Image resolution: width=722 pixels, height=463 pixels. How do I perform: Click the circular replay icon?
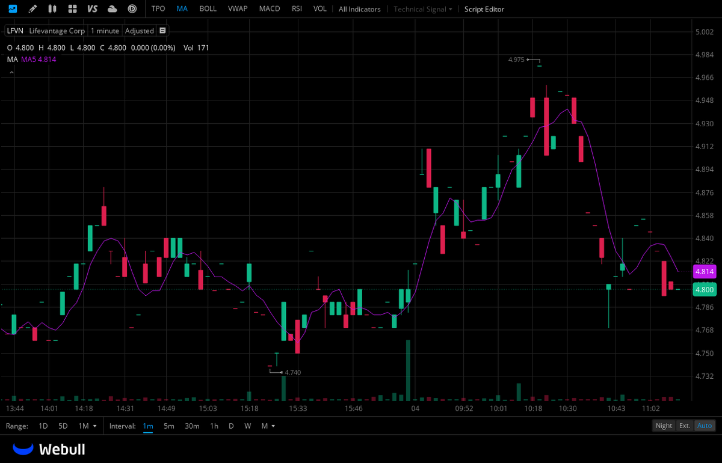[x=132, y=9]
